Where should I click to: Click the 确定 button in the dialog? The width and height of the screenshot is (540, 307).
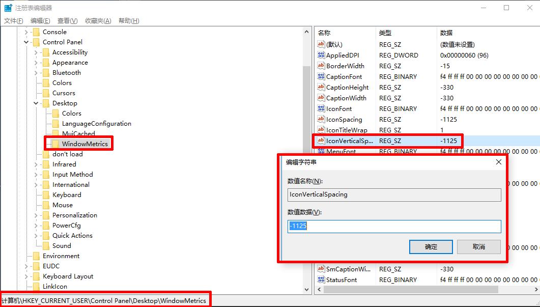point(431,246)
